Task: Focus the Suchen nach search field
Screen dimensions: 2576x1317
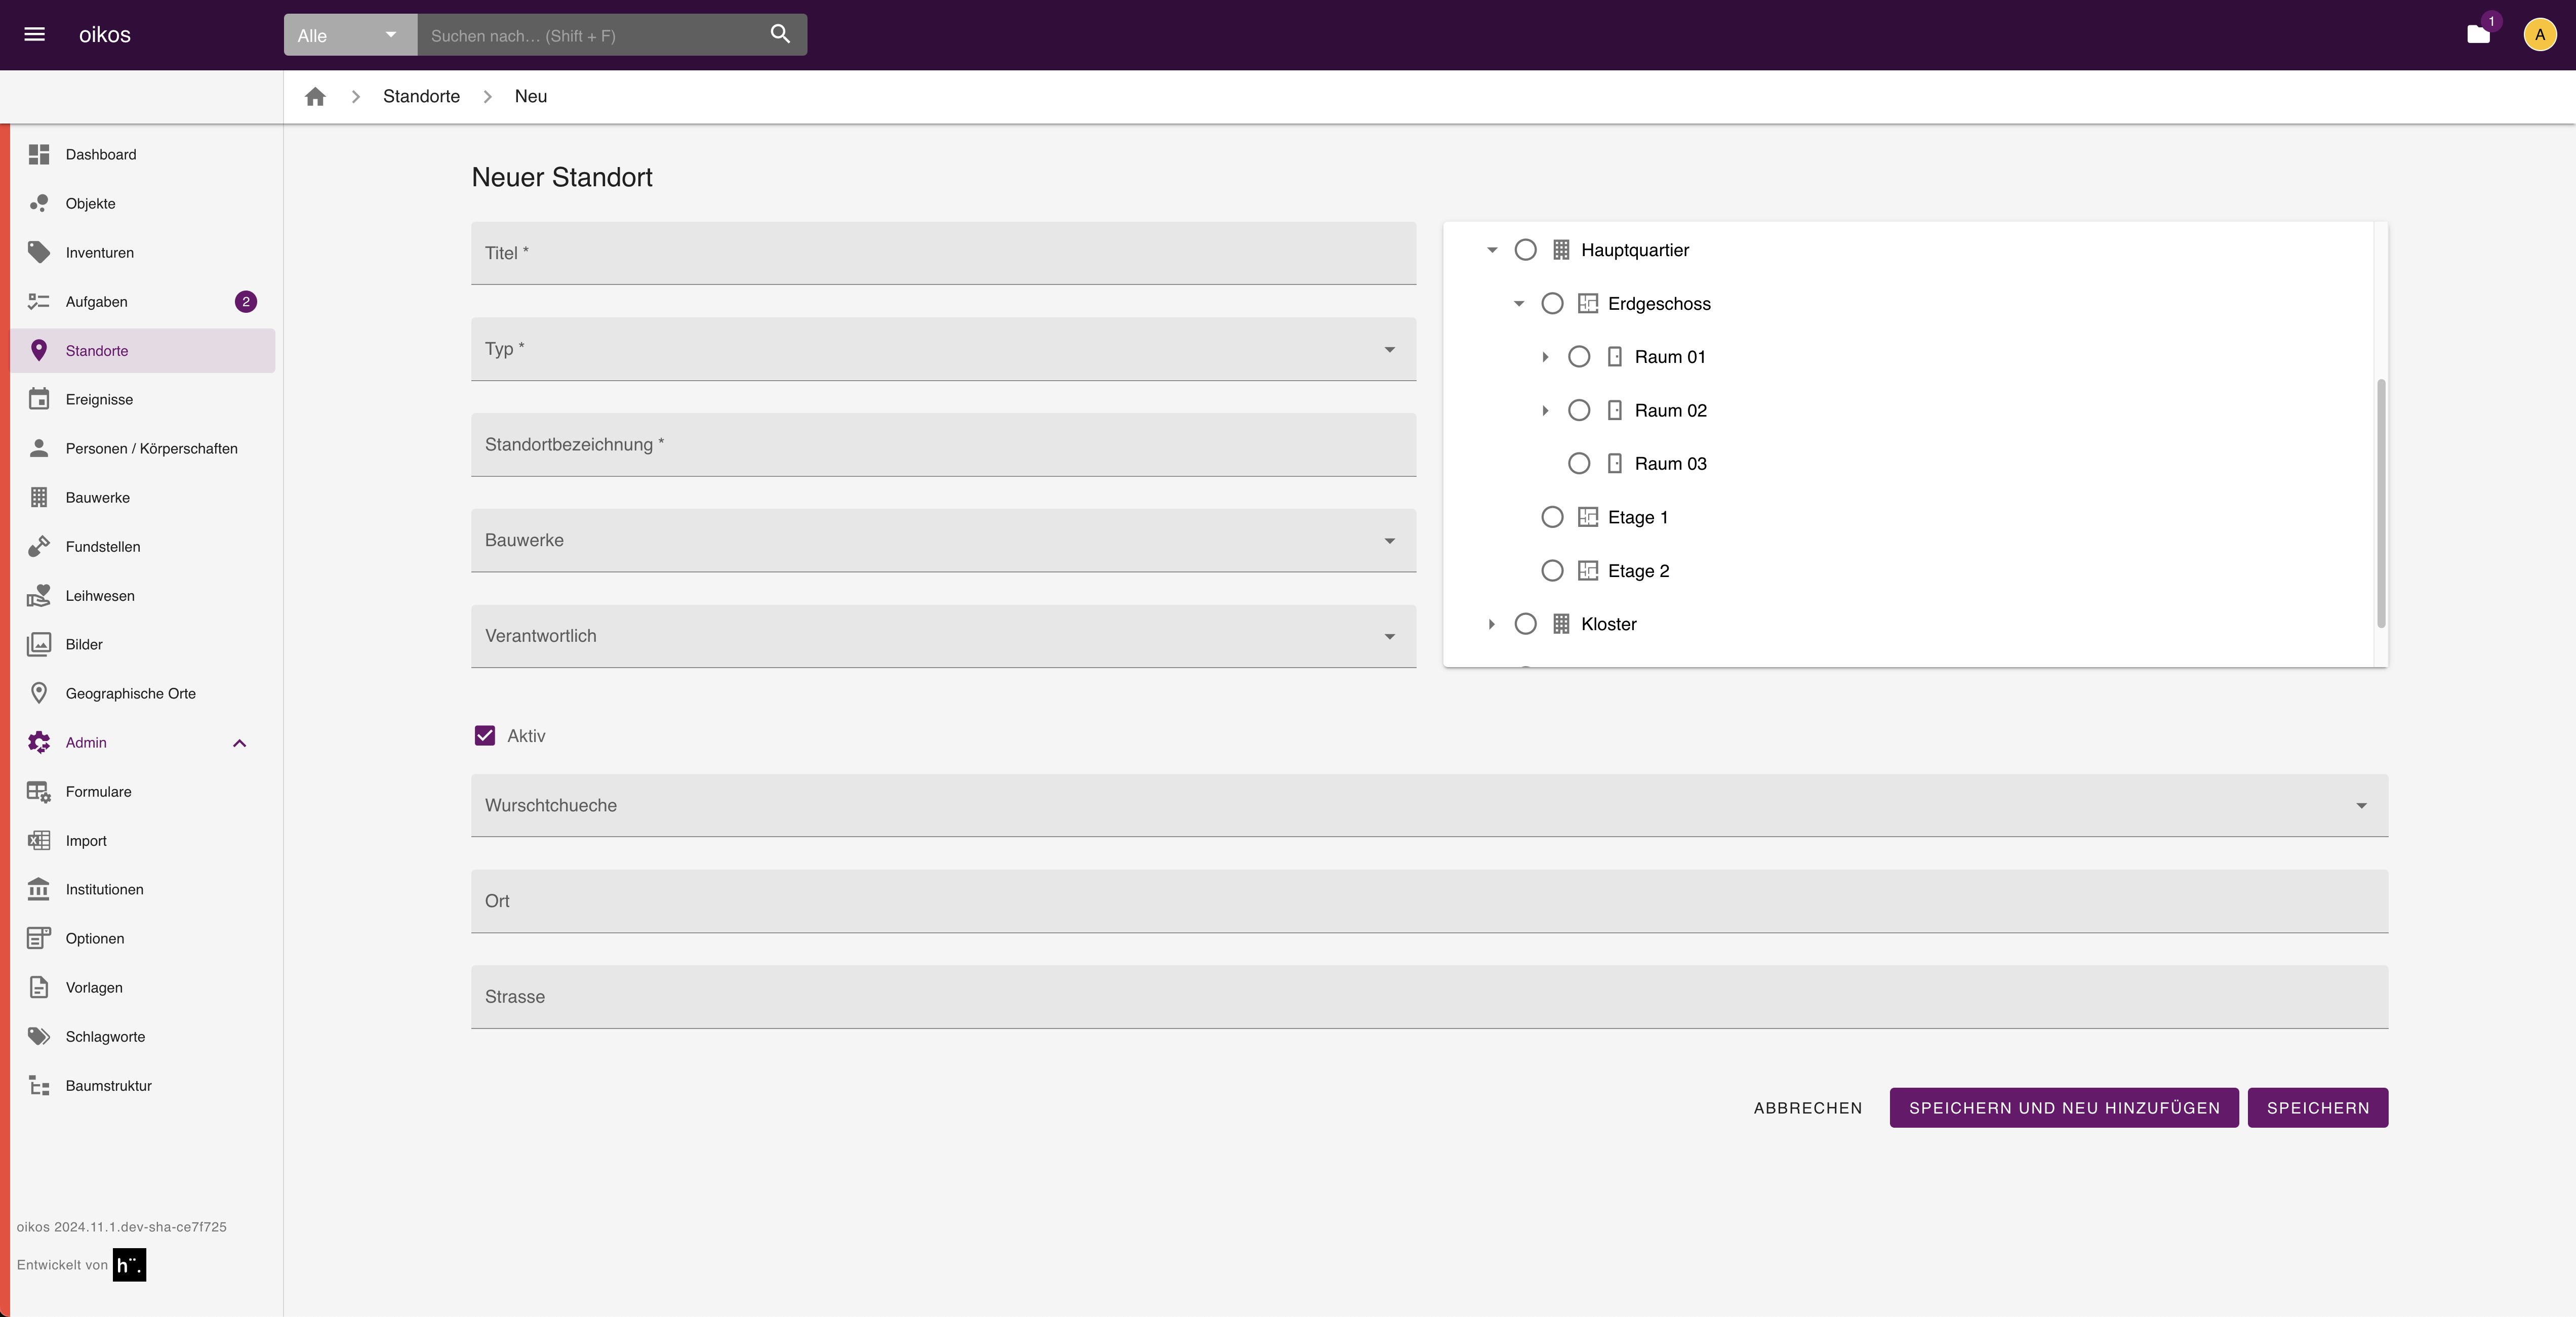Action: click(590, 35)
